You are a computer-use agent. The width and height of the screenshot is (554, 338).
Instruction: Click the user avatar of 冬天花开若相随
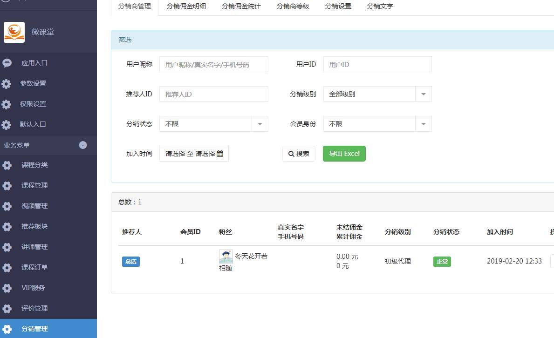pyautogui.click(x=226, y=257)
